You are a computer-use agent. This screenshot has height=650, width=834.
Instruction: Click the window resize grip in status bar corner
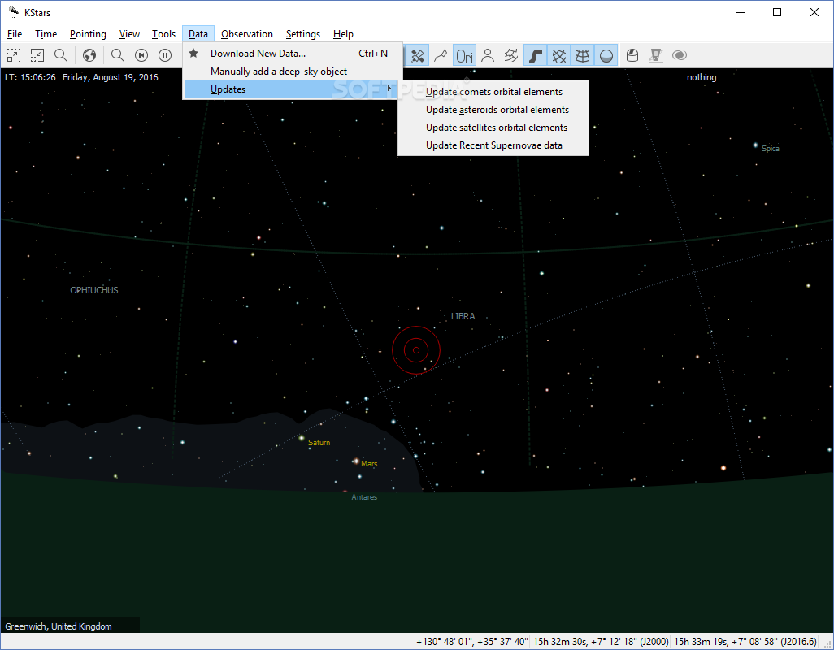(827, 643)
